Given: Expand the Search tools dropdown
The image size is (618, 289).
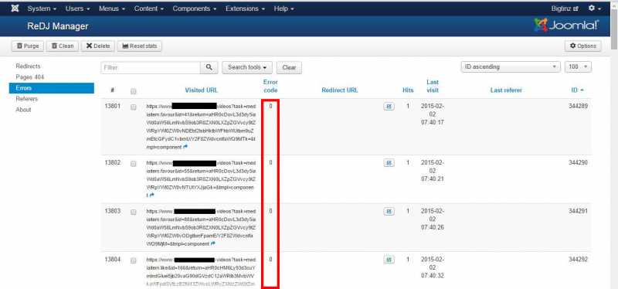Looking at the screenshot, I should (247, 67).
